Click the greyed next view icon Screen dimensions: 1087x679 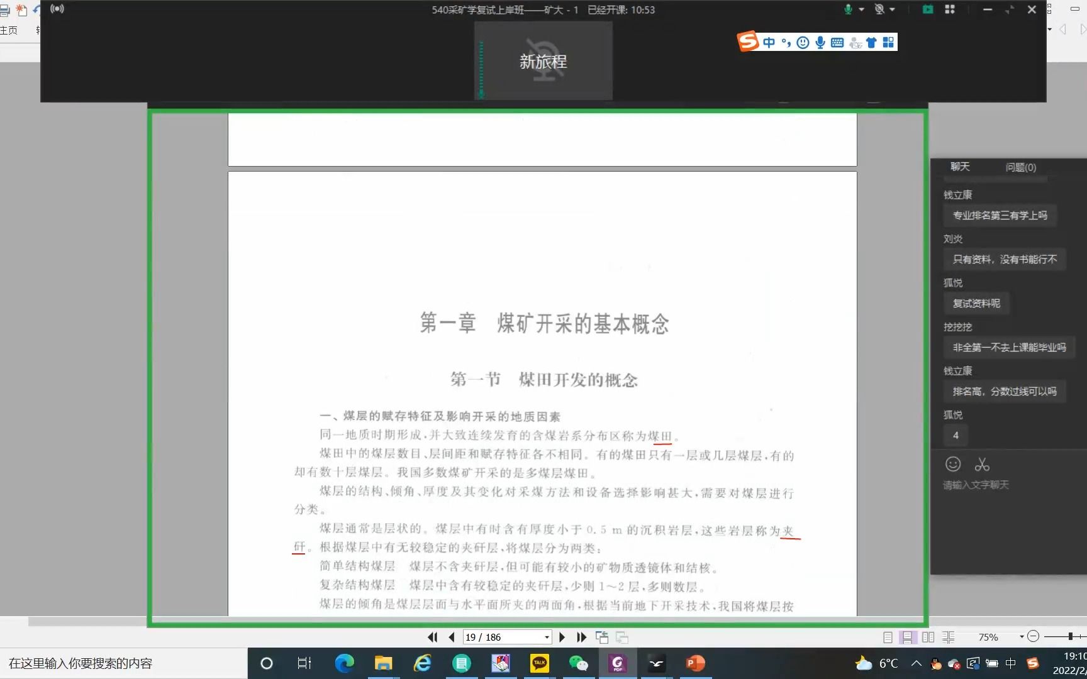[622, 637]
